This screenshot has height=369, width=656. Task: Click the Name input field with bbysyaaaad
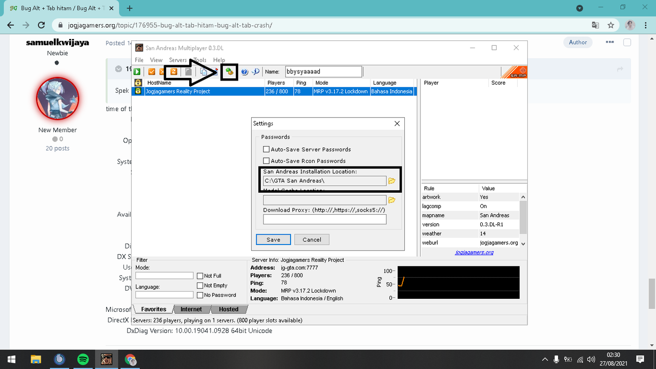(323, 72)
